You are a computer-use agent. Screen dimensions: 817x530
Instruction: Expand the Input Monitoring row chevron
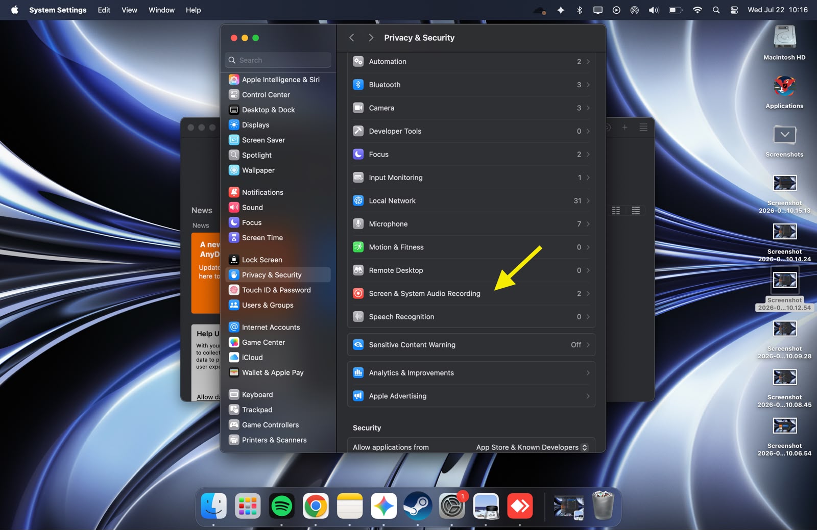588,178
